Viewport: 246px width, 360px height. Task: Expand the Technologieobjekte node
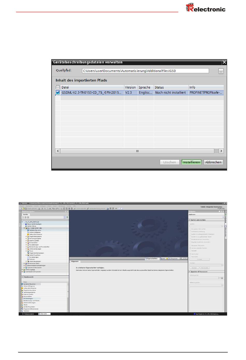pyautogui.click(x=26, y=239)
